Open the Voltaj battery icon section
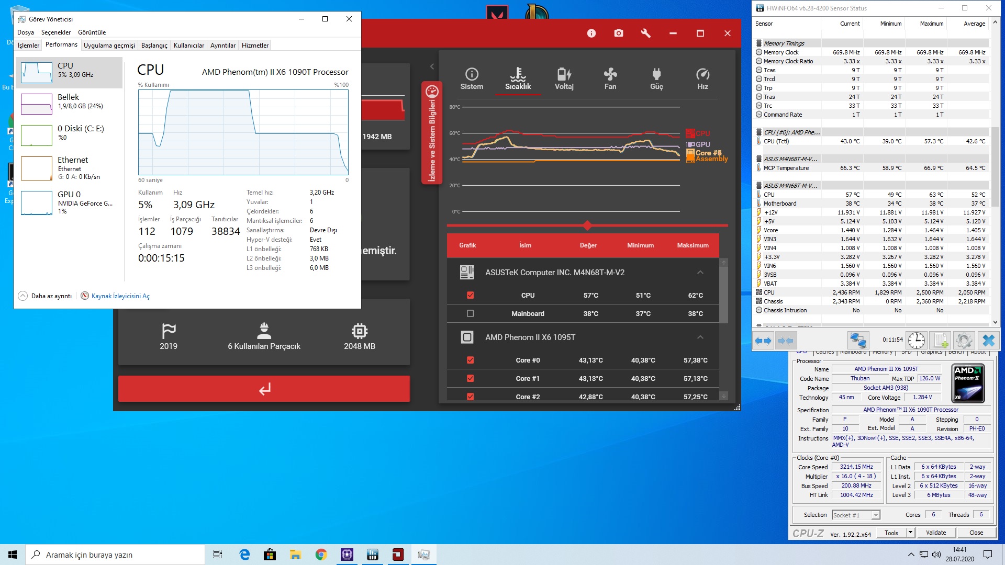Image resolution: width=1005 pixels, height=565 pixels. pos(564,79)
